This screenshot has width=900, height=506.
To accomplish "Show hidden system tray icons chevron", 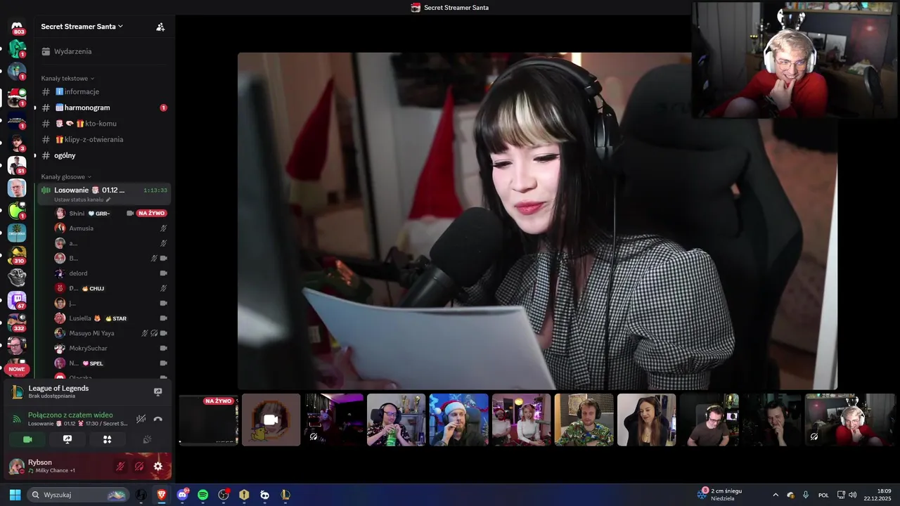I will [776, 495].
